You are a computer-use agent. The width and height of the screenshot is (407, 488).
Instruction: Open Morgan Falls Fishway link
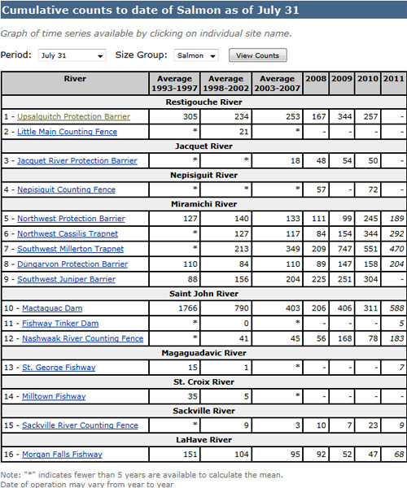tap(62, 455)
